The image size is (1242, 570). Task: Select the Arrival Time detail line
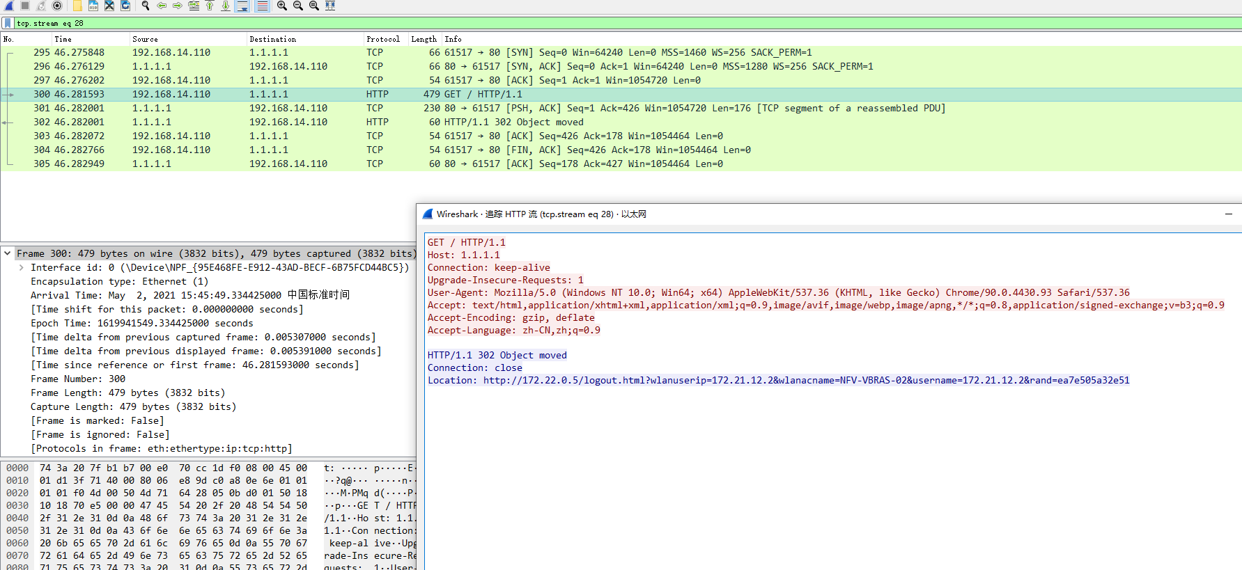coord(189,295)
